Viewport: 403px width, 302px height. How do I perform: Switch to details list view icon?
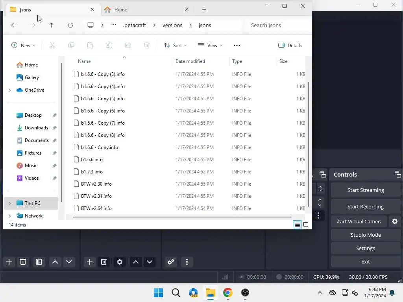[297, 225]
